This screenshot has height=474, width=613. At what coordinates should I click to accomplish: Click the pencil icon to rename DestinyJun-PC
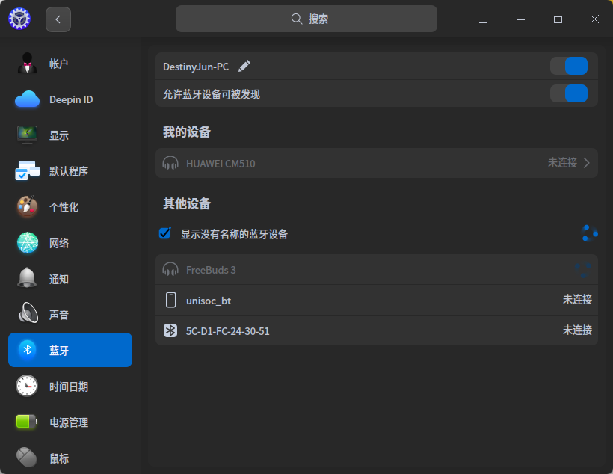coord(244,66)
